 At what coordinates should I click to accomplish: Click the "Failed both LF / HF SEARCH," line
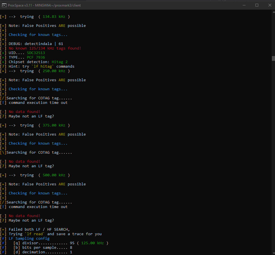click(x=39, y=230)
